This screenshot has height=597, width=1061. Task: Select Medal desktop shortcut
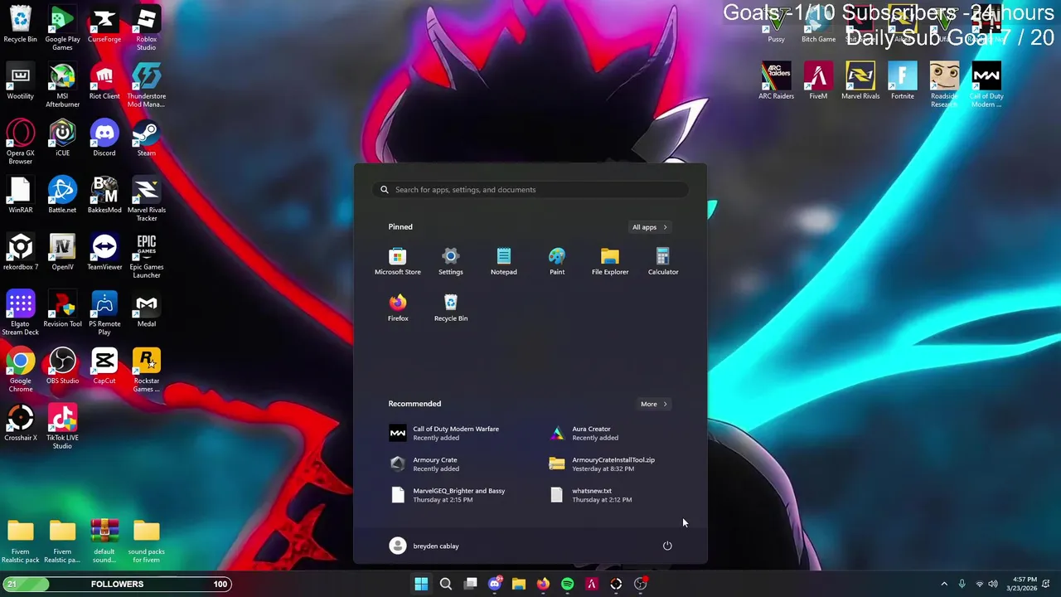coord(147,308)
